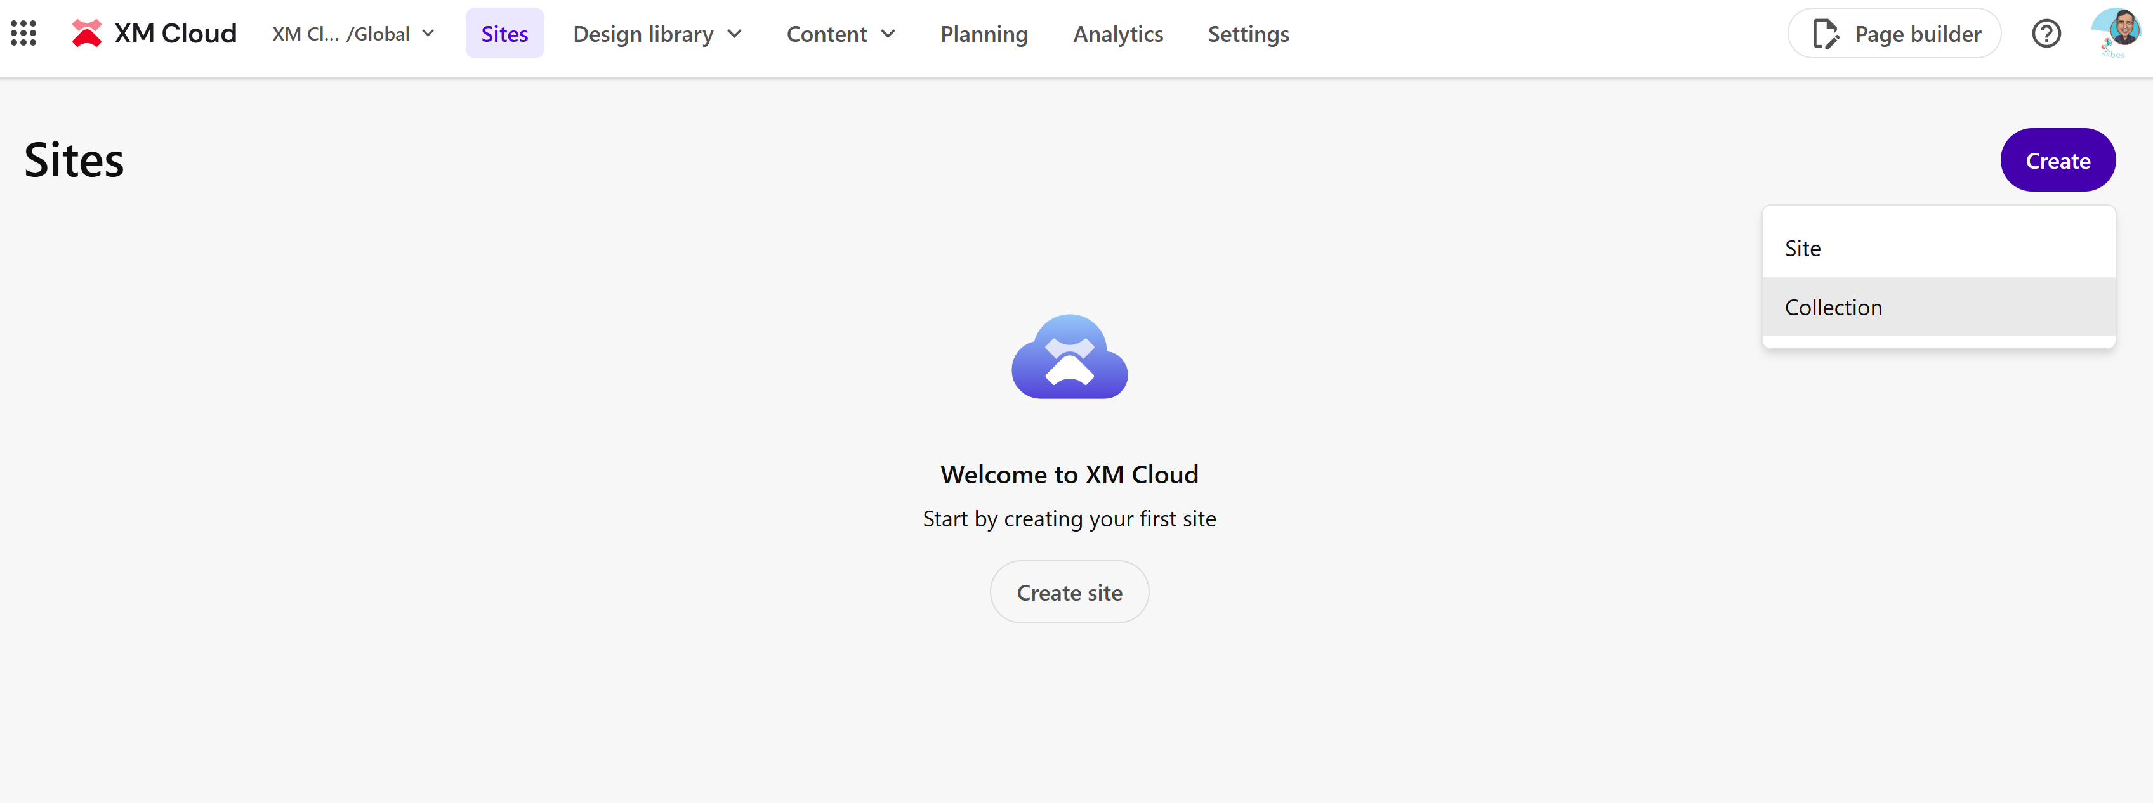The width and height of the screenshot is (2153, 803).
Task: Switch to the Planning tab
Action: pos(984,34)
